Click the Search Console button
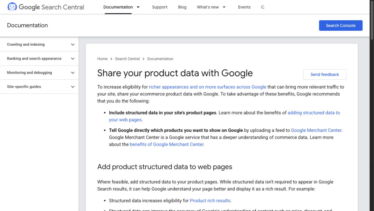Image resolution: width=374 pixels, height=211 pixels. pos(341,25)
